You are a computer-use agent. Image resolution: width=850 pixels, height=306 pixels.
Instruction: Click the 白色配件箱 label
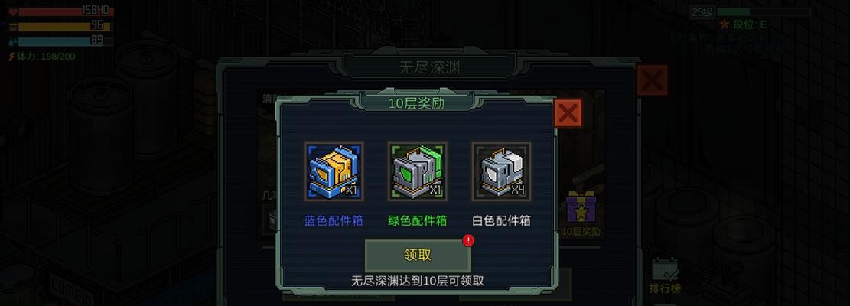point(501,221)
